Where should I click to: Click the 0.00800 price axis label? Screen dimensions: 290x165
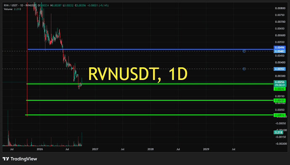280,8
